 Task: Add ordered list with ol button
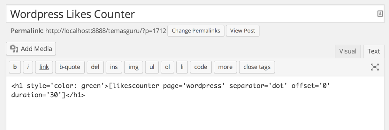click(167, 67)
